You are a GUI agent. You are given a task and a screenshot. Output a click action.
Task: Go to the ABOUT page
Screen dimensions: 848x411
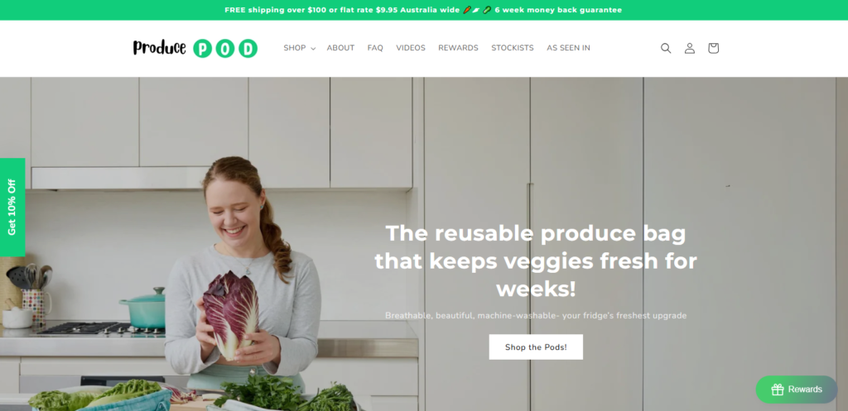click(x=340, y=48)
